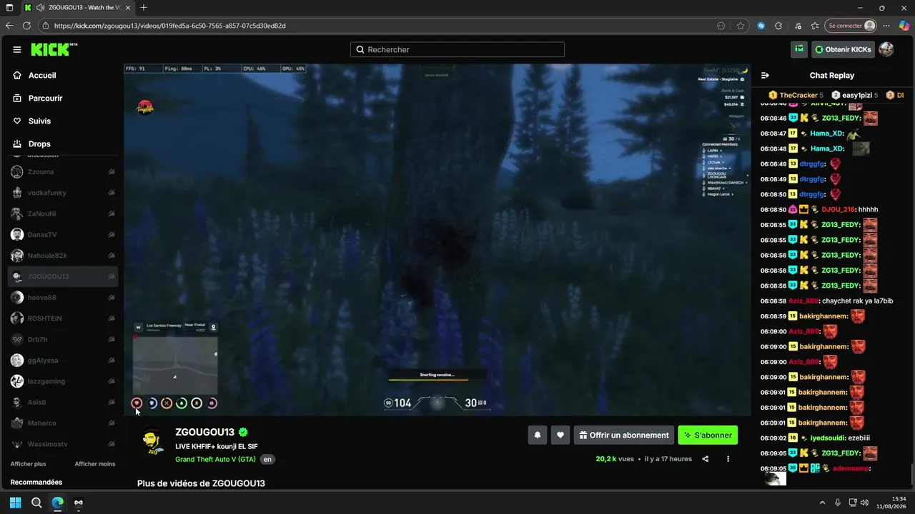Open the browser Settings and more menu
Viewport: 915px width, 514px height.
pyautogui.click(x=886, y=26)
